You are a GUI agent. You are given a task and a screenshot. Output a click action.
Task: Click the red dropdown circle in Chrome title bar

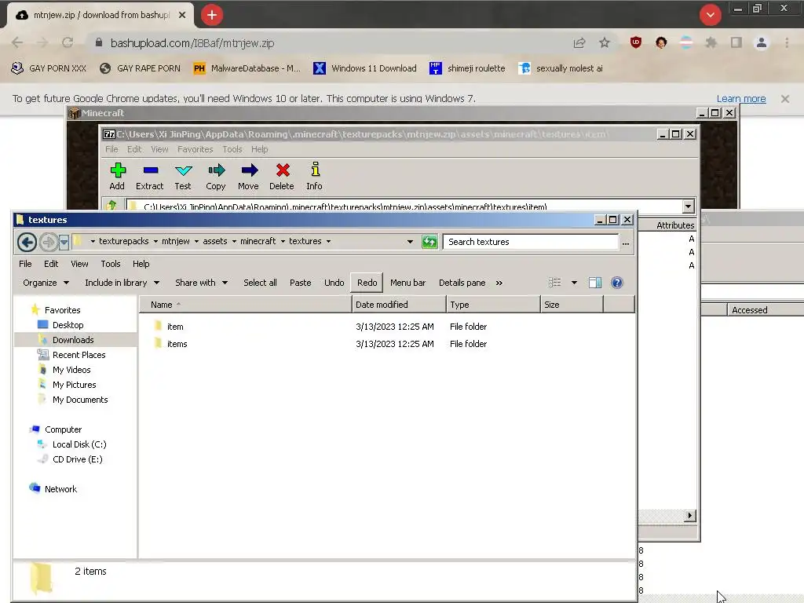click(x=710, y=15)
